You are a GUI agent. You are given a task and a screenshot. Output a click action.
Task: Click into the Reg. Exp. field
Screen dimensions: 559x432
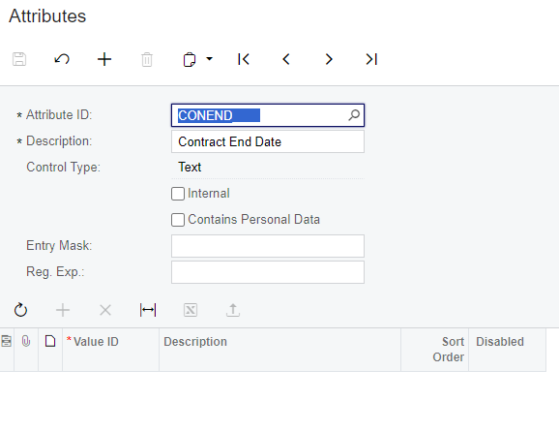click(268, 272)
